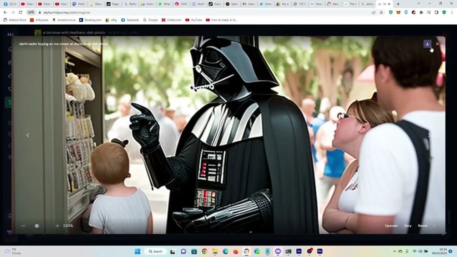Open Google Chrome from the taskbar
This screenshot has height=257, width=457.
coord(205,251)
